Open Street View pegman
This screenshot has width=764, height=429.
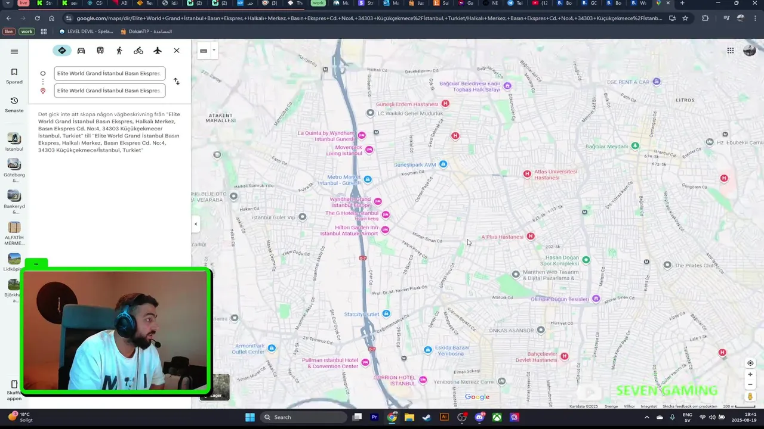click(x=750, y=396)
